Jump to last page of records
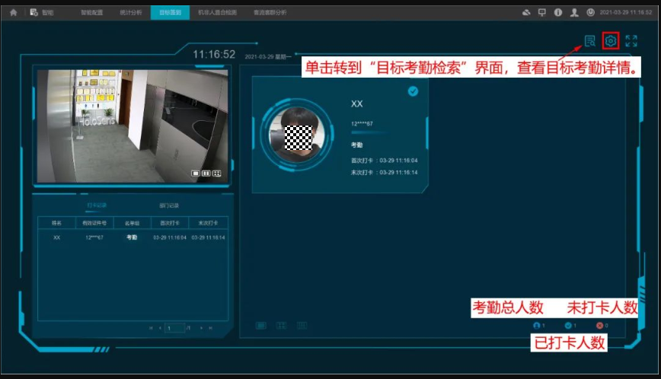This screenshot has height=379, width=661. click(211, 328)
